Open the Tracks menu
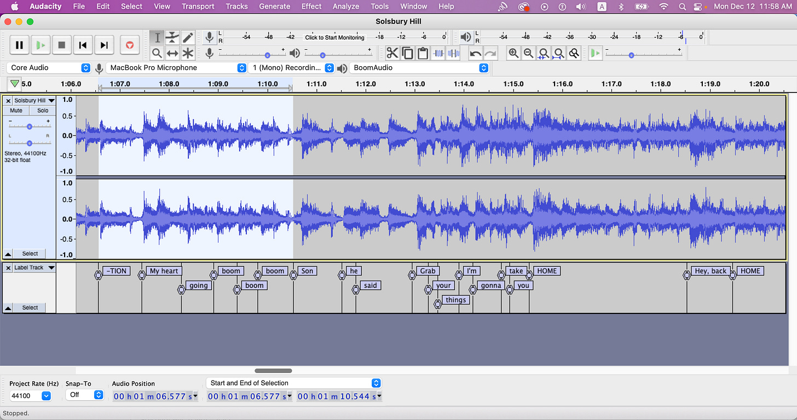Image resolution: width=797 pixels, height=420 pixels. [236, 7]
